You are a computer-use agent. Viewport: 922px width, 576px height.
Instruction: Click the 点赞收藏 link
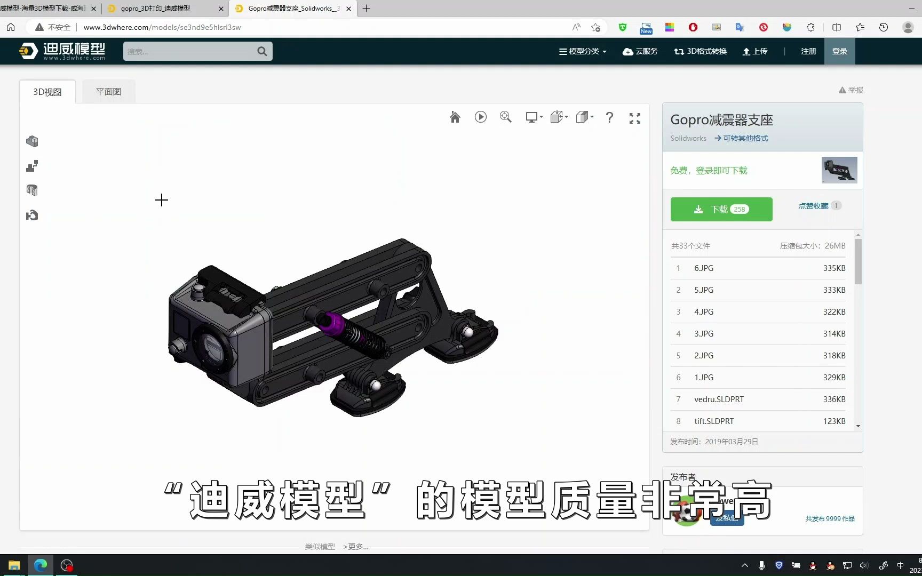(x=813, y=206)
